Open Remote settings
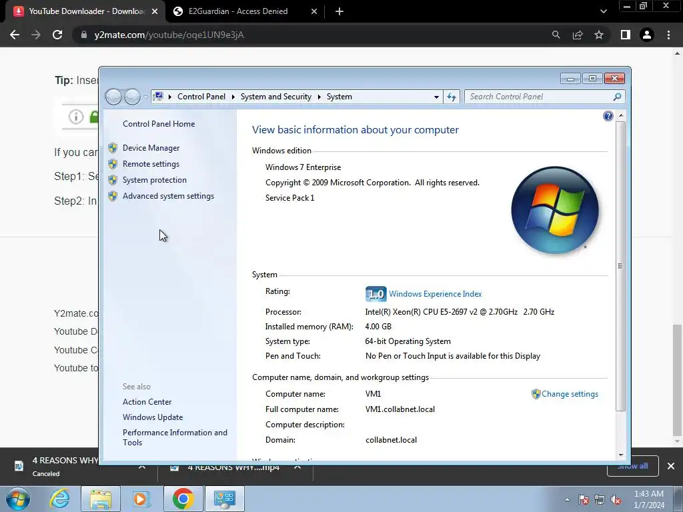This screenshot has width=683, height=512. pos(151,164)
